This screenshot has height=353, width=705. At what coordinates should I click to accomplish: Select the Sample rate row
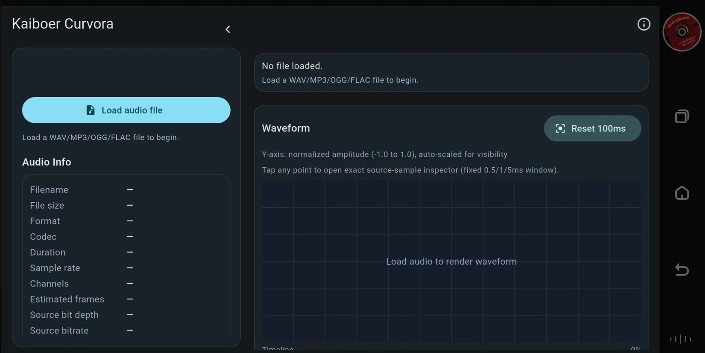(126, 268)
